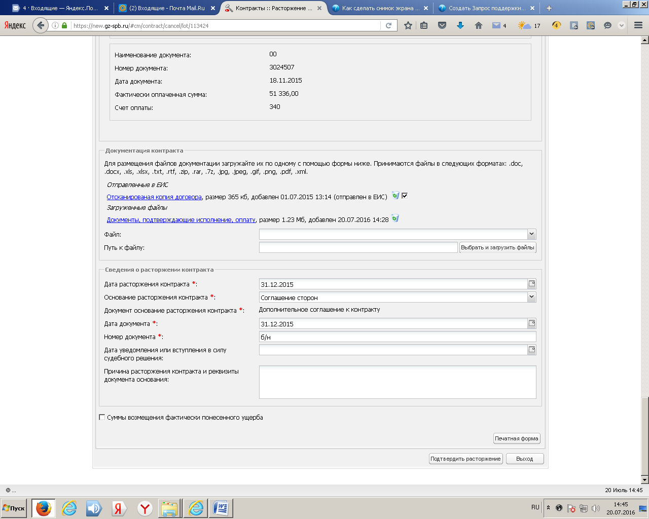Switch to the Входящие — Яндекс.Почта tab
Screen dimensions: 649x519
(61, 8)
